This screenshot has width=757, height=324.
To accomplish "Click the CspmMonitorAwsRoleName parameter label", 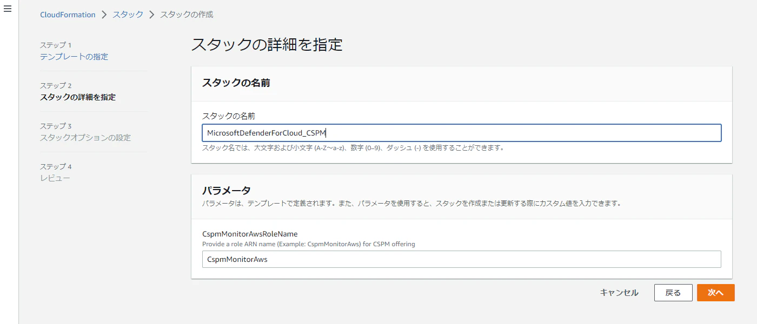I will click(x=250, y=234).
